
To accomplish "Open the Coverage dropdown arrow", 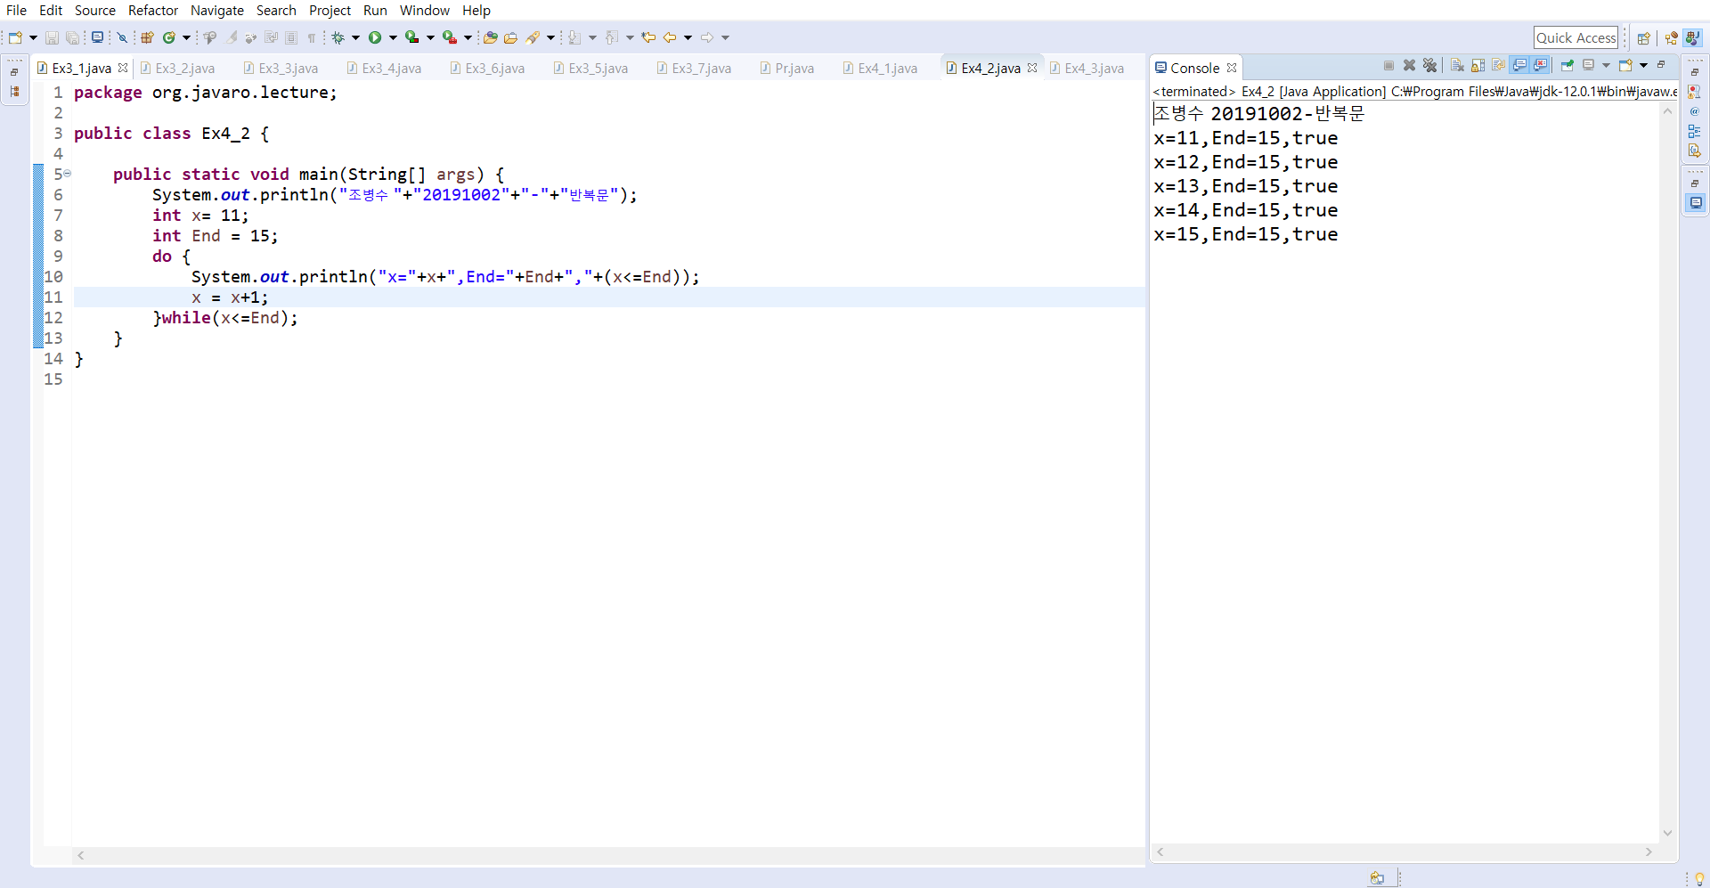I will pyautogui.click(x=430, y=37).
